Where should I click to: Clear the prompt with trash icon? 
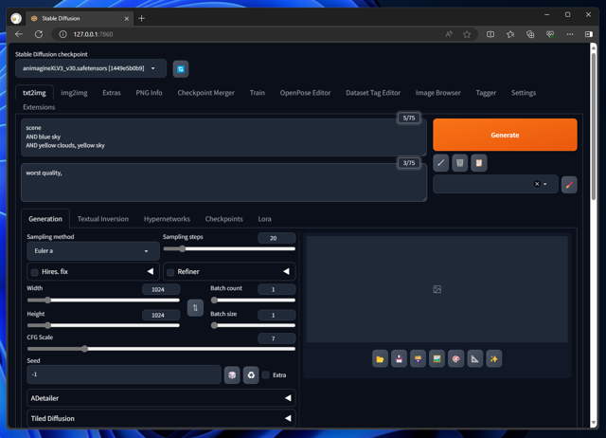pyautogui.click(x=460, y=163)
